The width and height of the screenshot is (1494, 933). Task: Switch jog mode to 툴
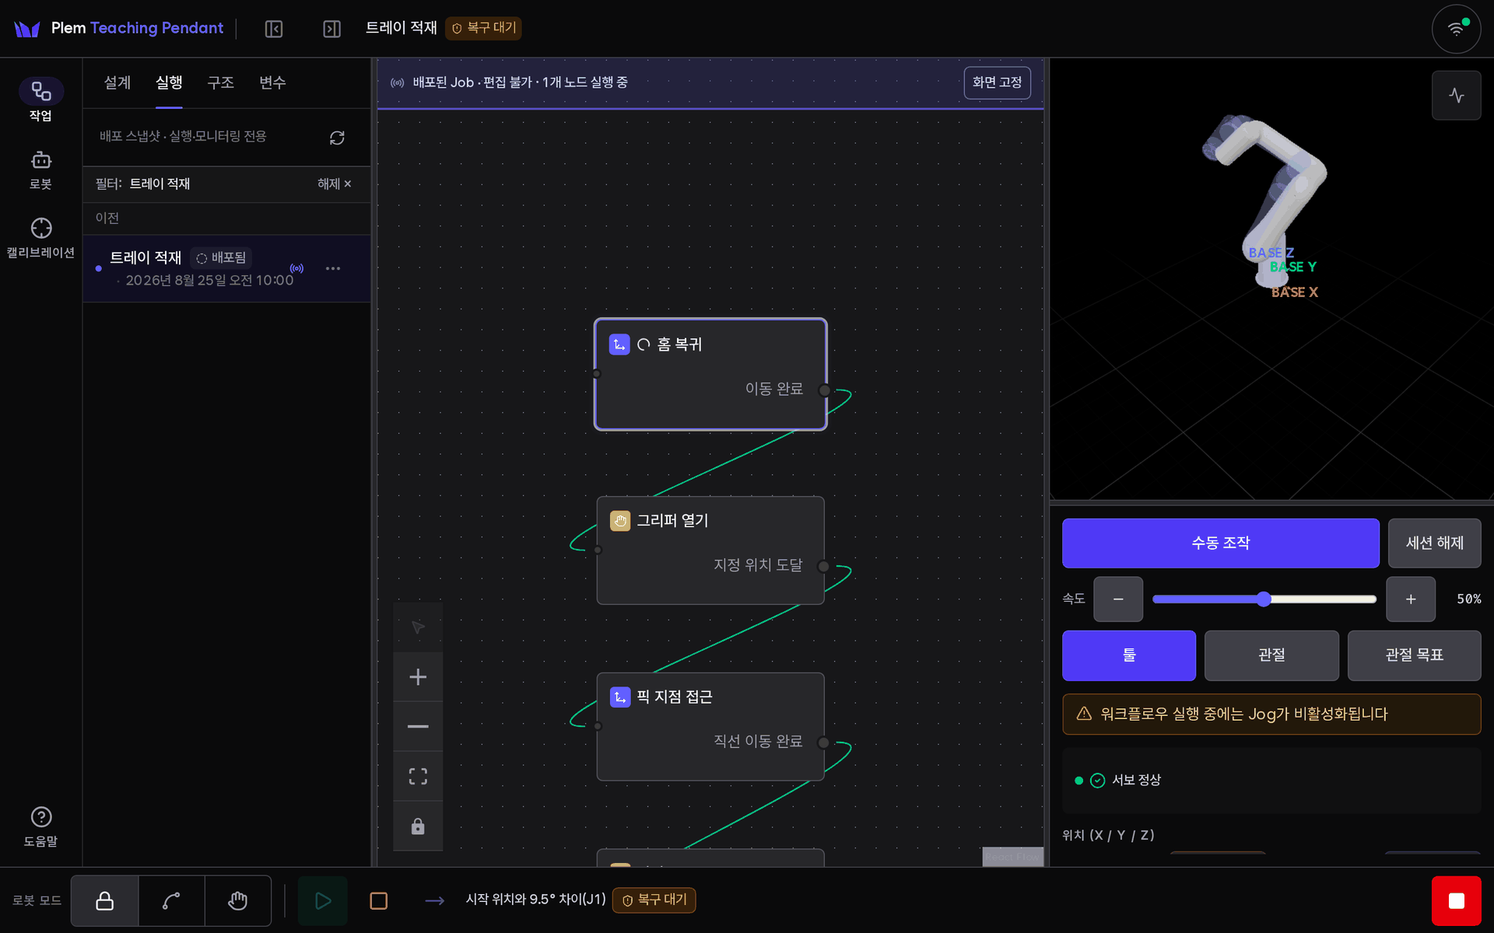(x=1128, y=655)
